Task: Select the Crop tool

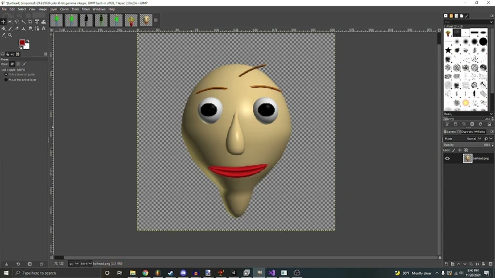Action: pyautogui.click(x=30, y=22)
